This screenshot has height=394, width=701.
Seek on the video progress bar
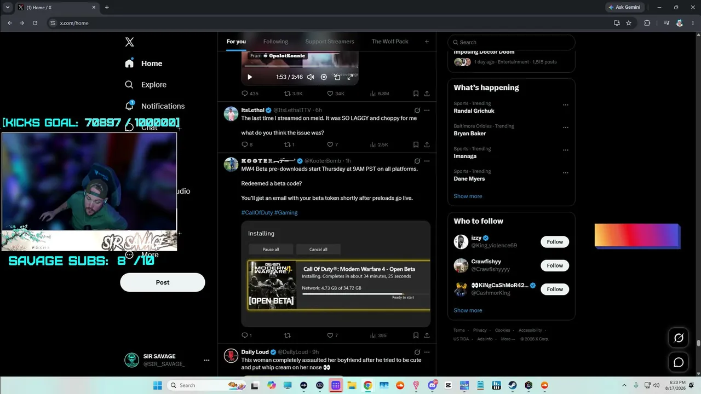(300, 66)
